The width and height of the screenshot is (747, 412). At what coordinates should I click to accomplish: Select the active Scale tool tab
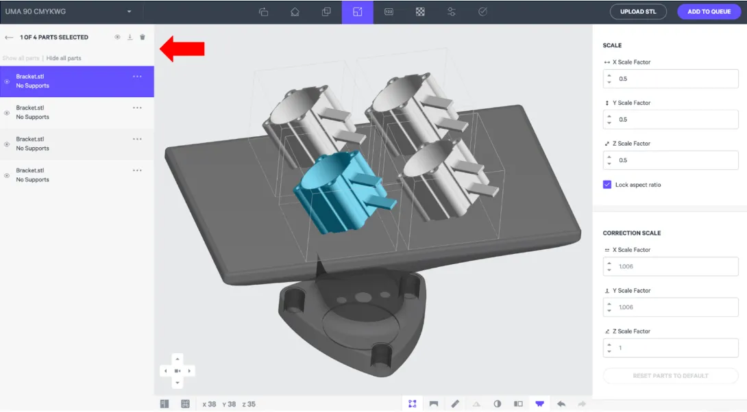pyautogui.click(x=357, y=12)
